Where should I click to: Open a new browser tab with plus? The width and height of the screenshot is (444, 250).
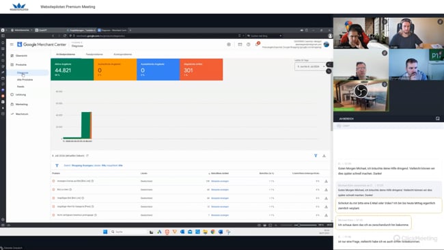pyautogui.click(x=130, y=30)
